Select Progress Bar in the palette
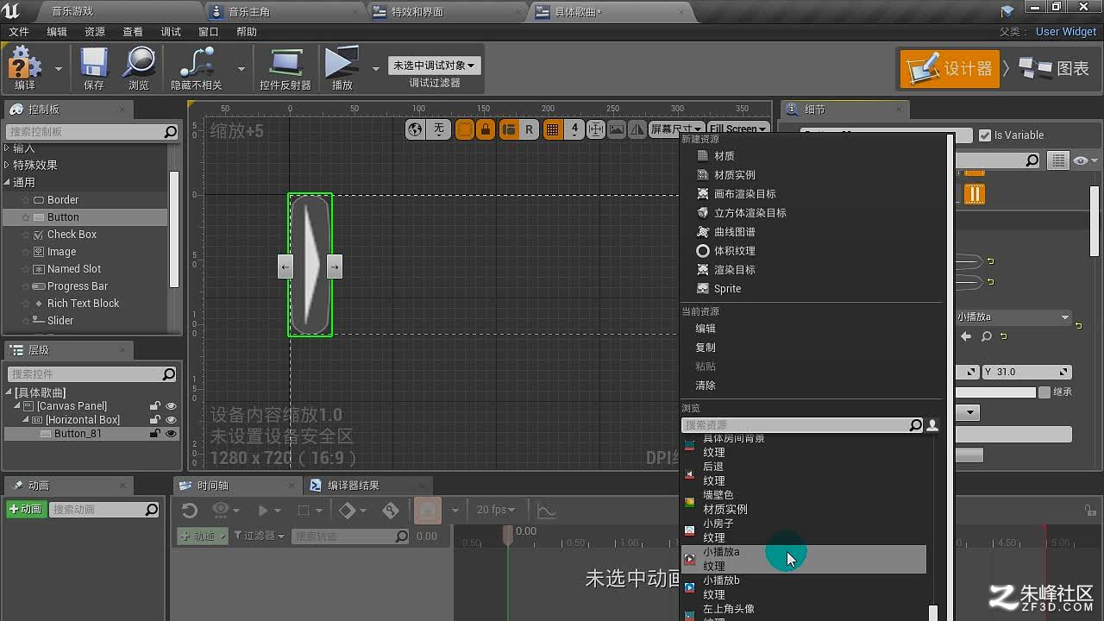 78,285
